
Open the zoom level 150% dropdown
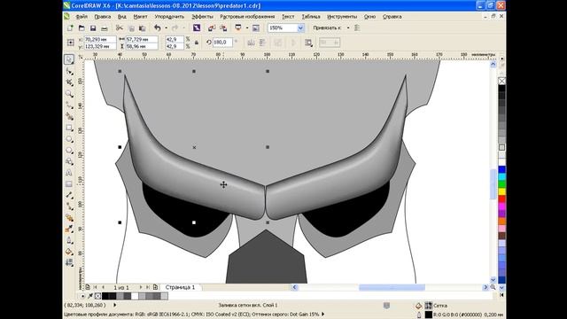300,27
